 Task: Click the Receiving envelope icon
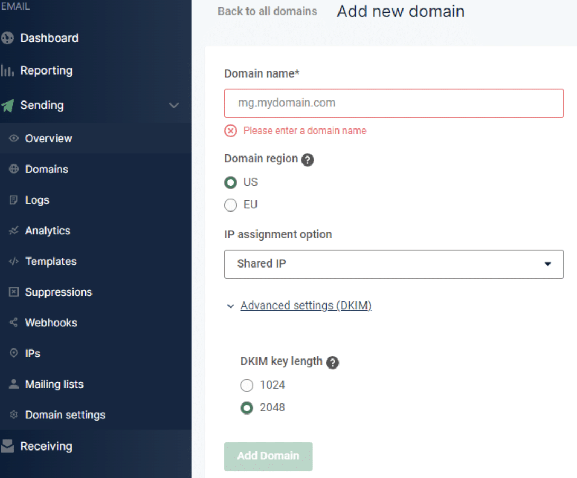click(7, 446)
